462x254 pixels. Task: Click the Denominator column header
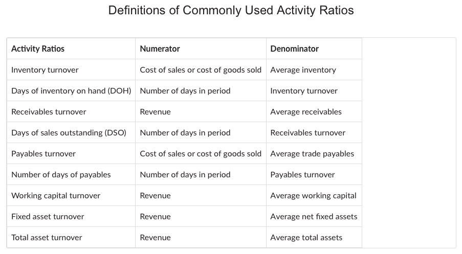pos(294,49)
